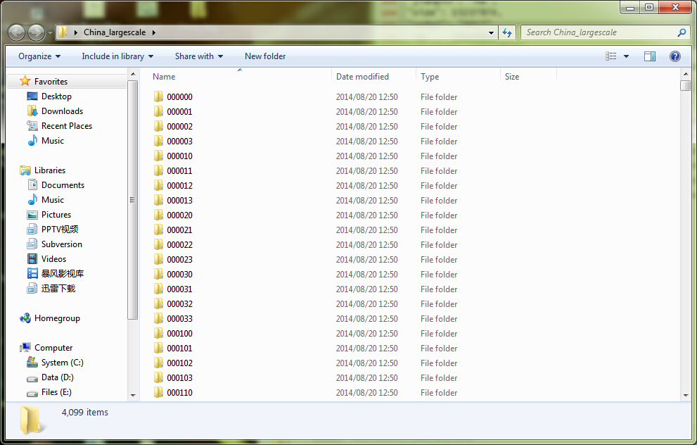Click the Pictures library icon
The image size is (697, 445).
pyautogui.click(x=32, y=215)
